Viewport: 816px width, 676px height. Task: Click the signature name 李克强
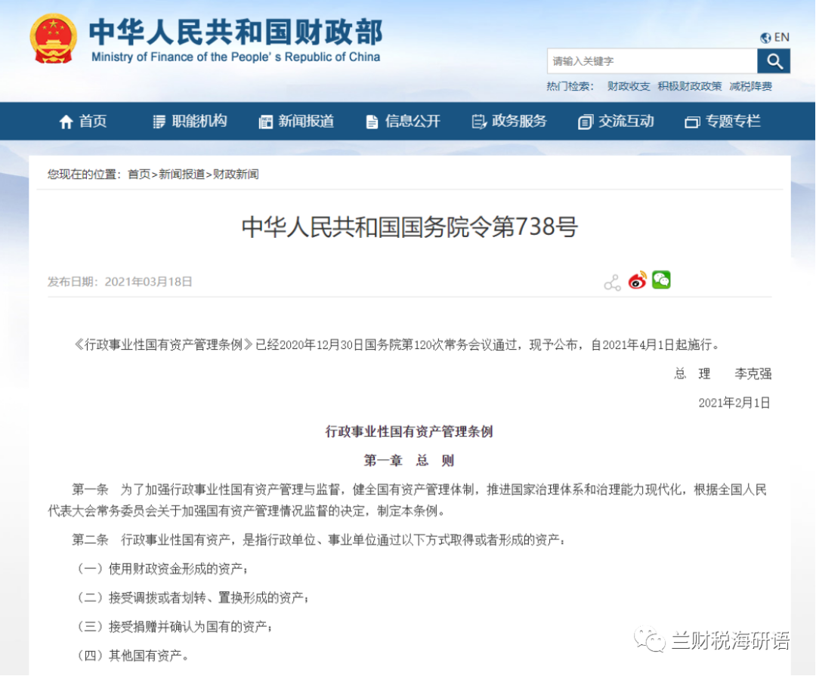(x=753, y=374)
